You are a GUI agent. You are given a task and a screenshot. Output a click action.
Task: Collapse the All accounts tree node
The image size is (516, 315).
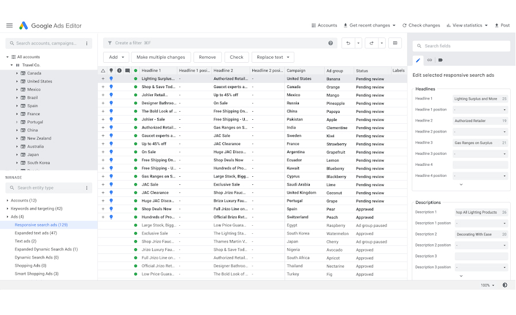7,57
